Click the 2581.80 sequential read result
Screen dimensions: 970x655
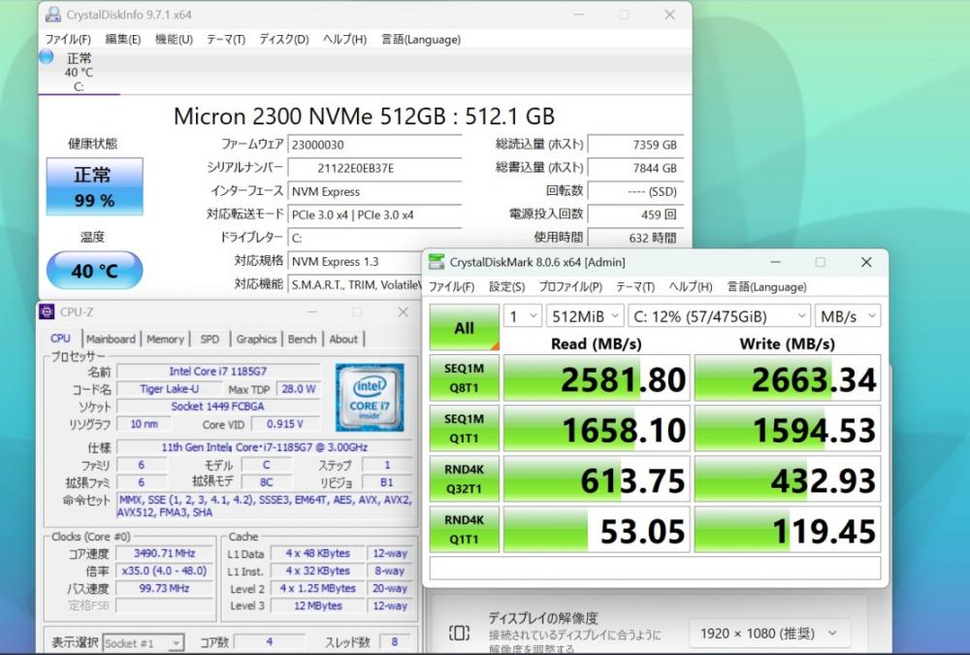pos(597,378)
